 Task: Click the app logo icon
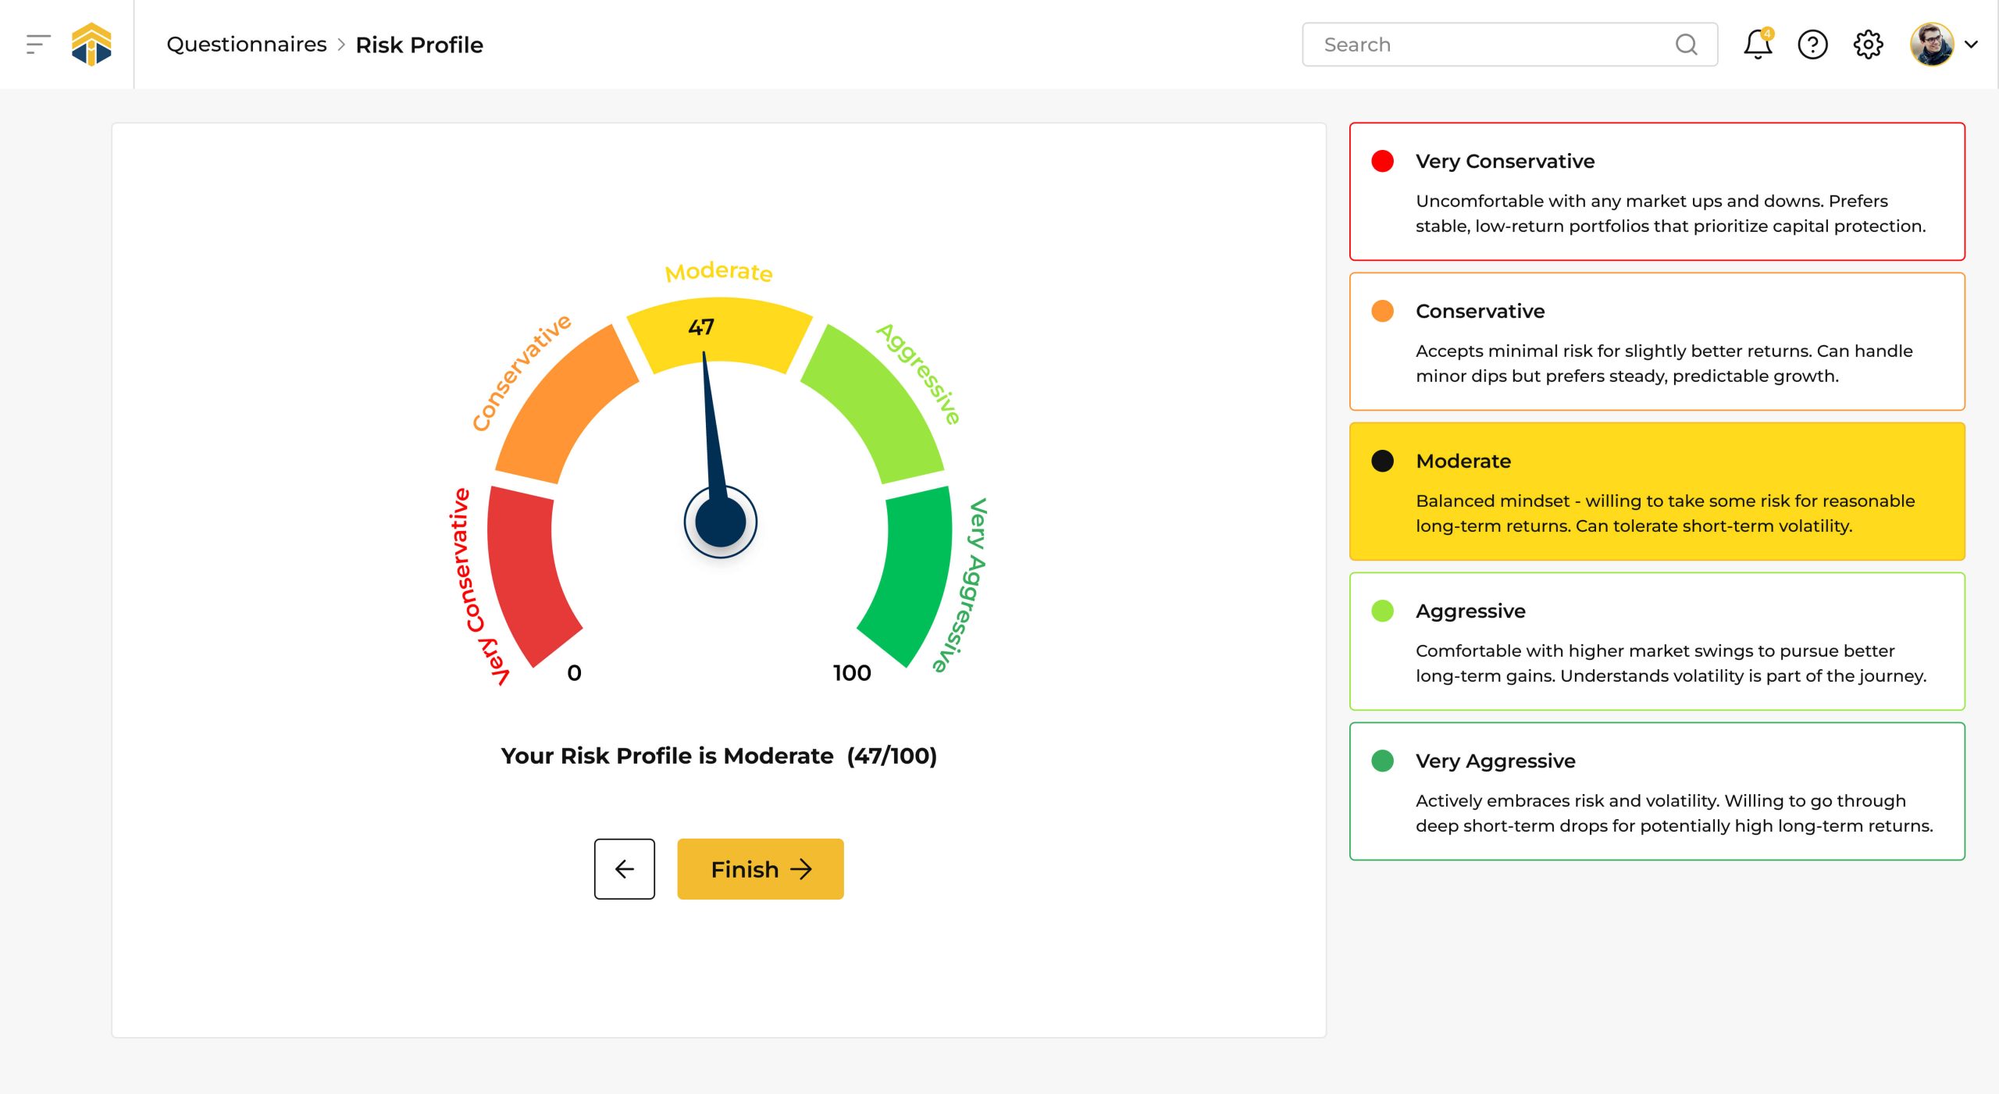[91, 45]
